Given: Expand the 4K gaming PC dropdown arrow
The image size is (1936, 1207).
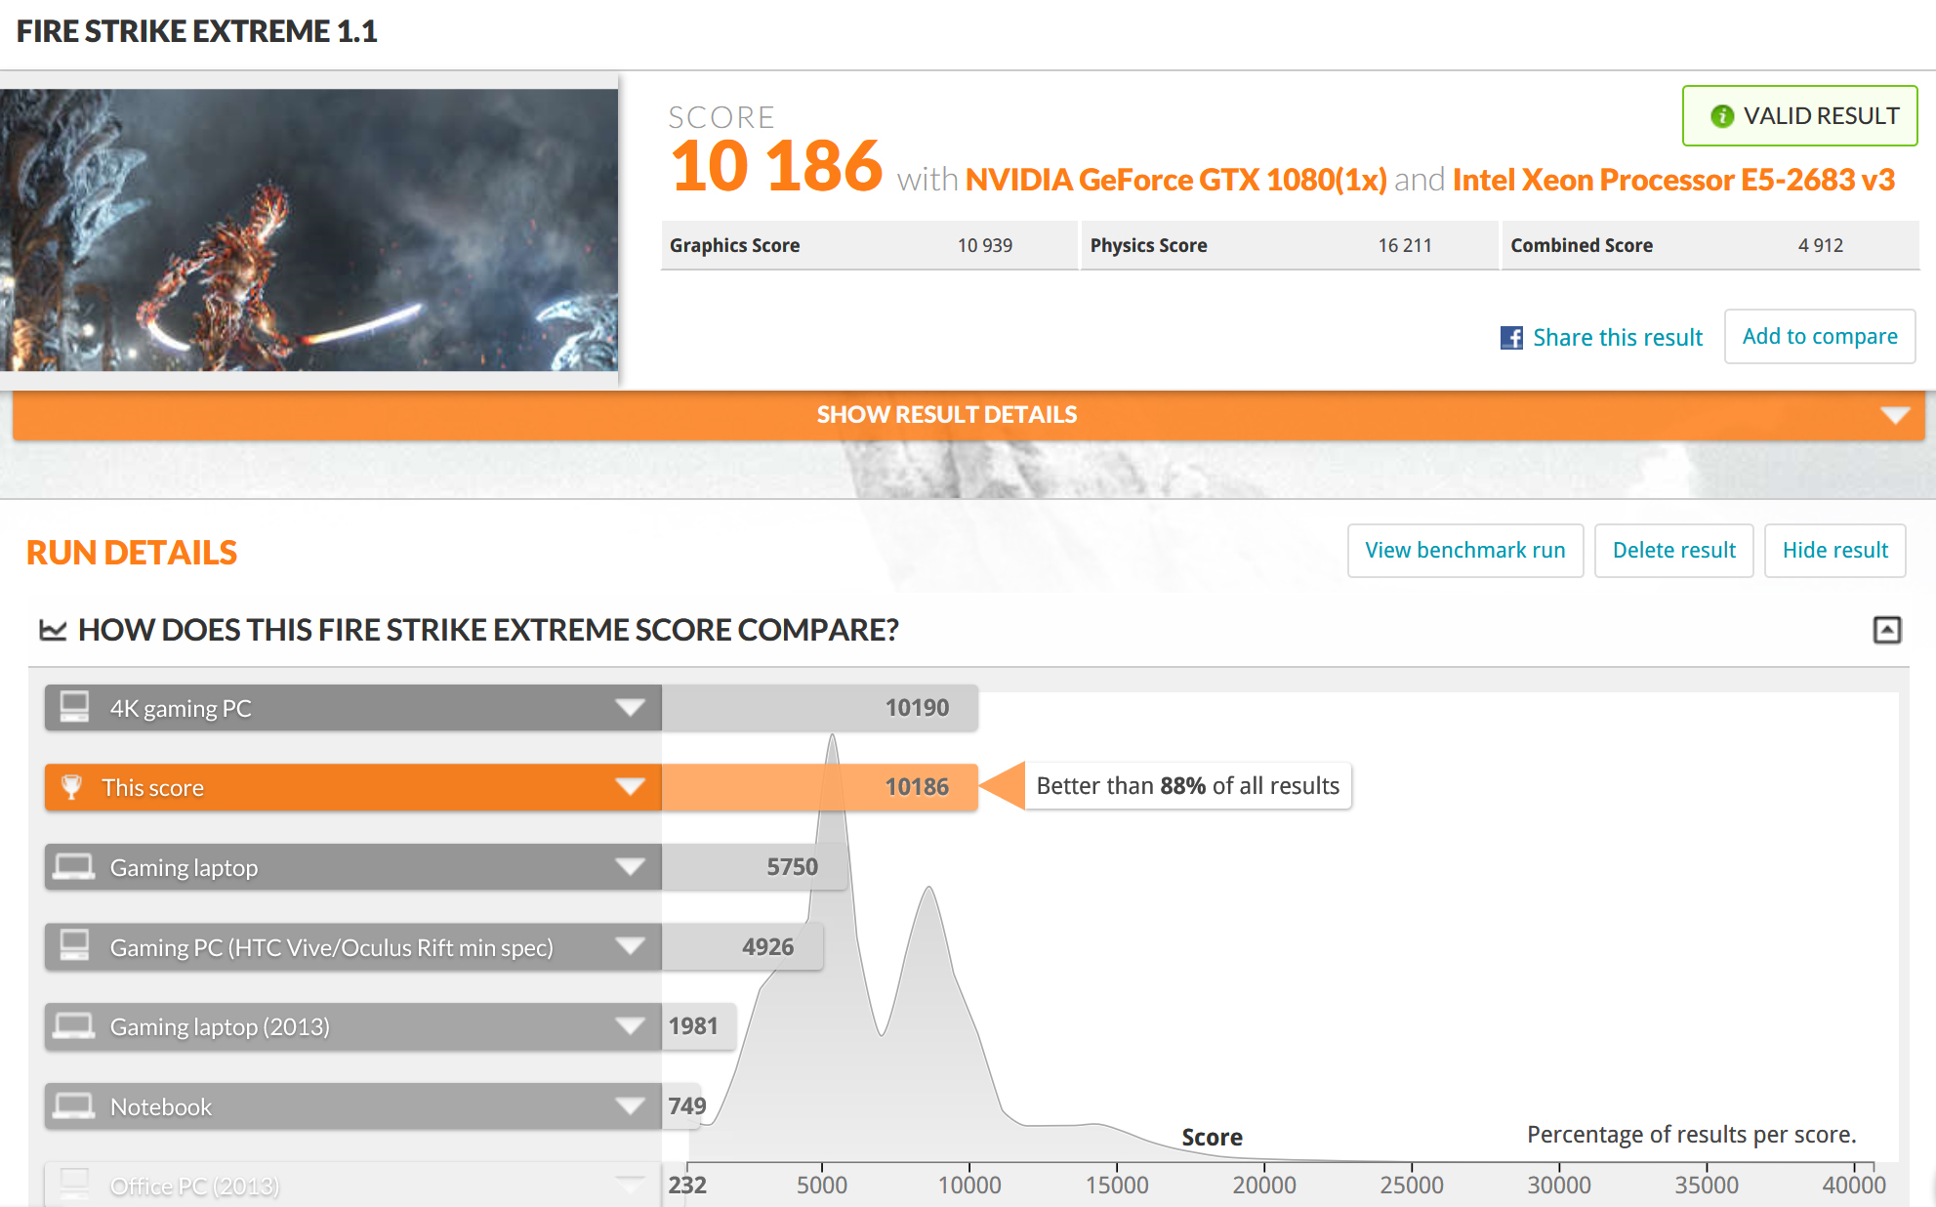Looking at the screenshot, I should pos(630,707).
